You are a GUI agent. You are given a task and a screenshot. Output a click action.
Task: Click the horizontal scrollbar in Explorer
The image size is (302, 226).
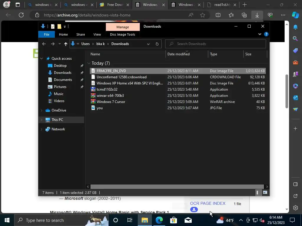tap(177, 187)
